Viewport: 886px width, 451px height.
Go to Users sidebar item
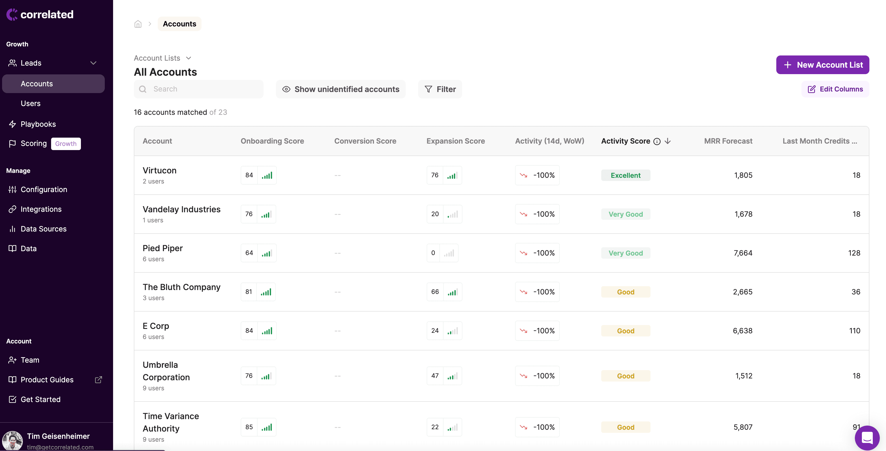(30, 103)
